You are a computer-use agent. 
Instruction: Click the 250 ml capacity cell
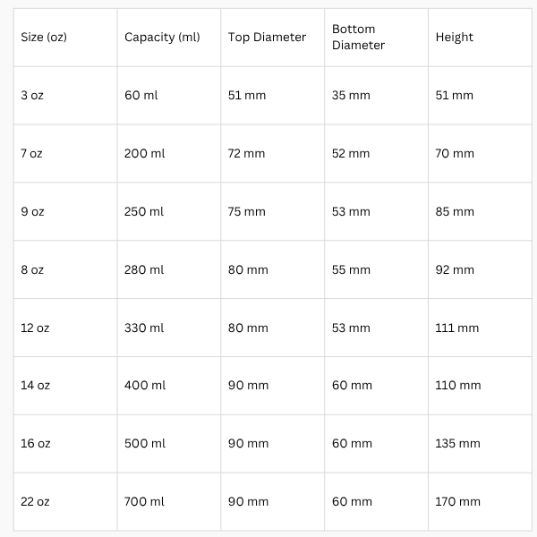point(169,211)
